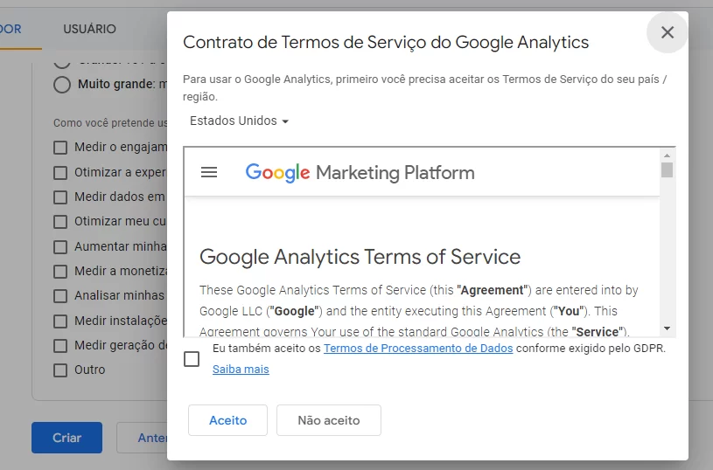The height and width of the screenshot is (470, 713).
Task: Open the Google Marketing Platform hamburger menu
Action: point(209,172)
